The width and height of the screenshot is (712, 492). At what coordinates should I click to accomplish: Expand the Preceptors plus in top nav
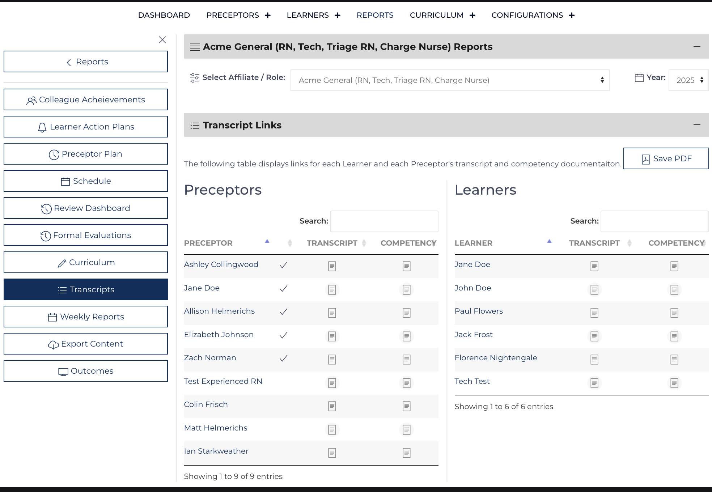tap(268, 15)
